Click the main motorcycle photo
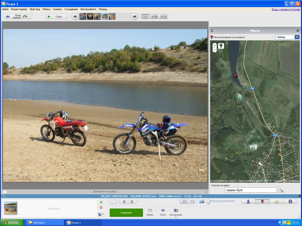This screenshot has height=226, width=302. (x=105, y=105)
